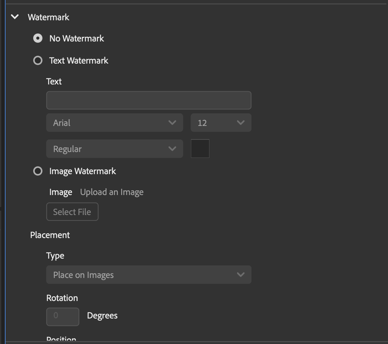
Task: Open the font family dropdown showing Arial
Action: [x=114, y=123]
